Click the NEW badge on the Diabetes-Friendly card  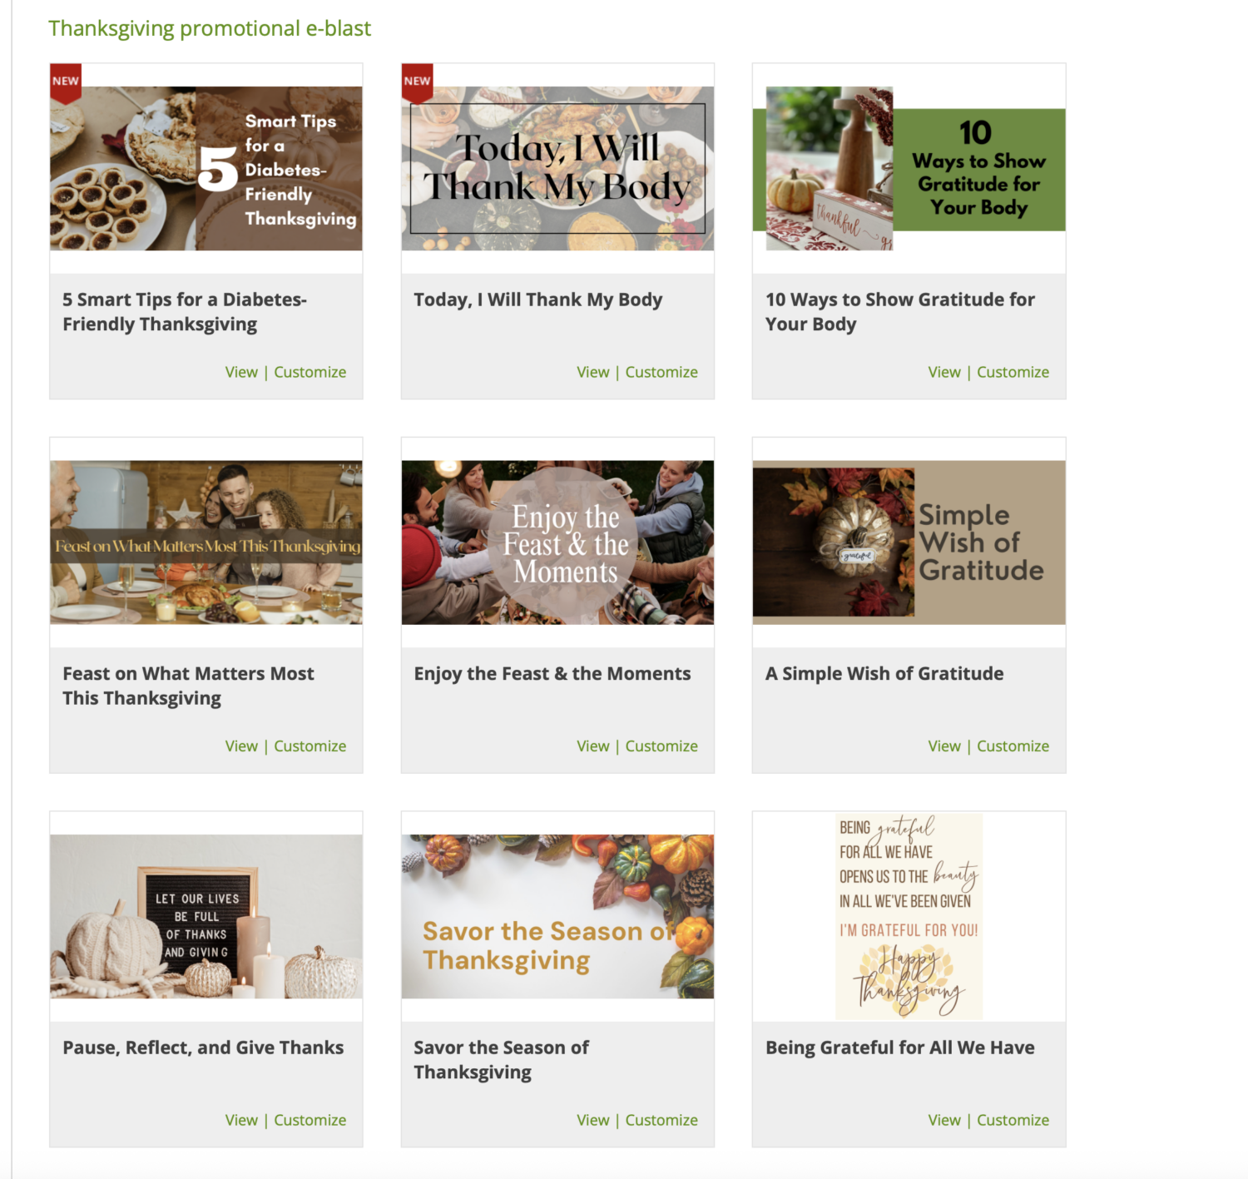click(66, 82)
